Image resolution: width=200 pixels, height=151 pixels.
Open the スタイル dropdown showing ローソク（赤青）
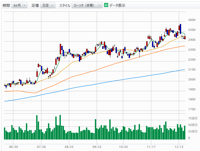click(x=87, y=5)
